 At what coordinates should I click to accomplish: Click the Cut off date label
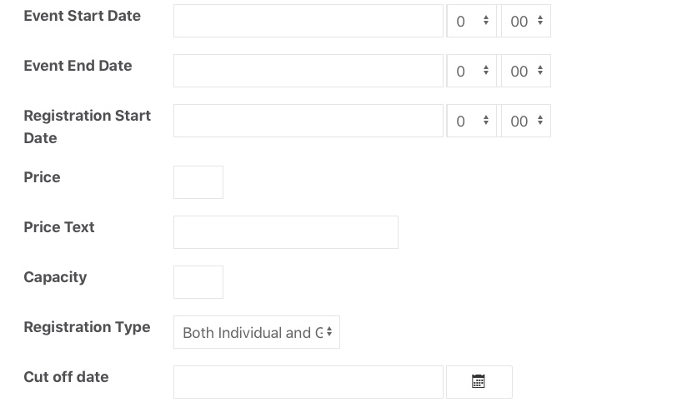point(66,377)
